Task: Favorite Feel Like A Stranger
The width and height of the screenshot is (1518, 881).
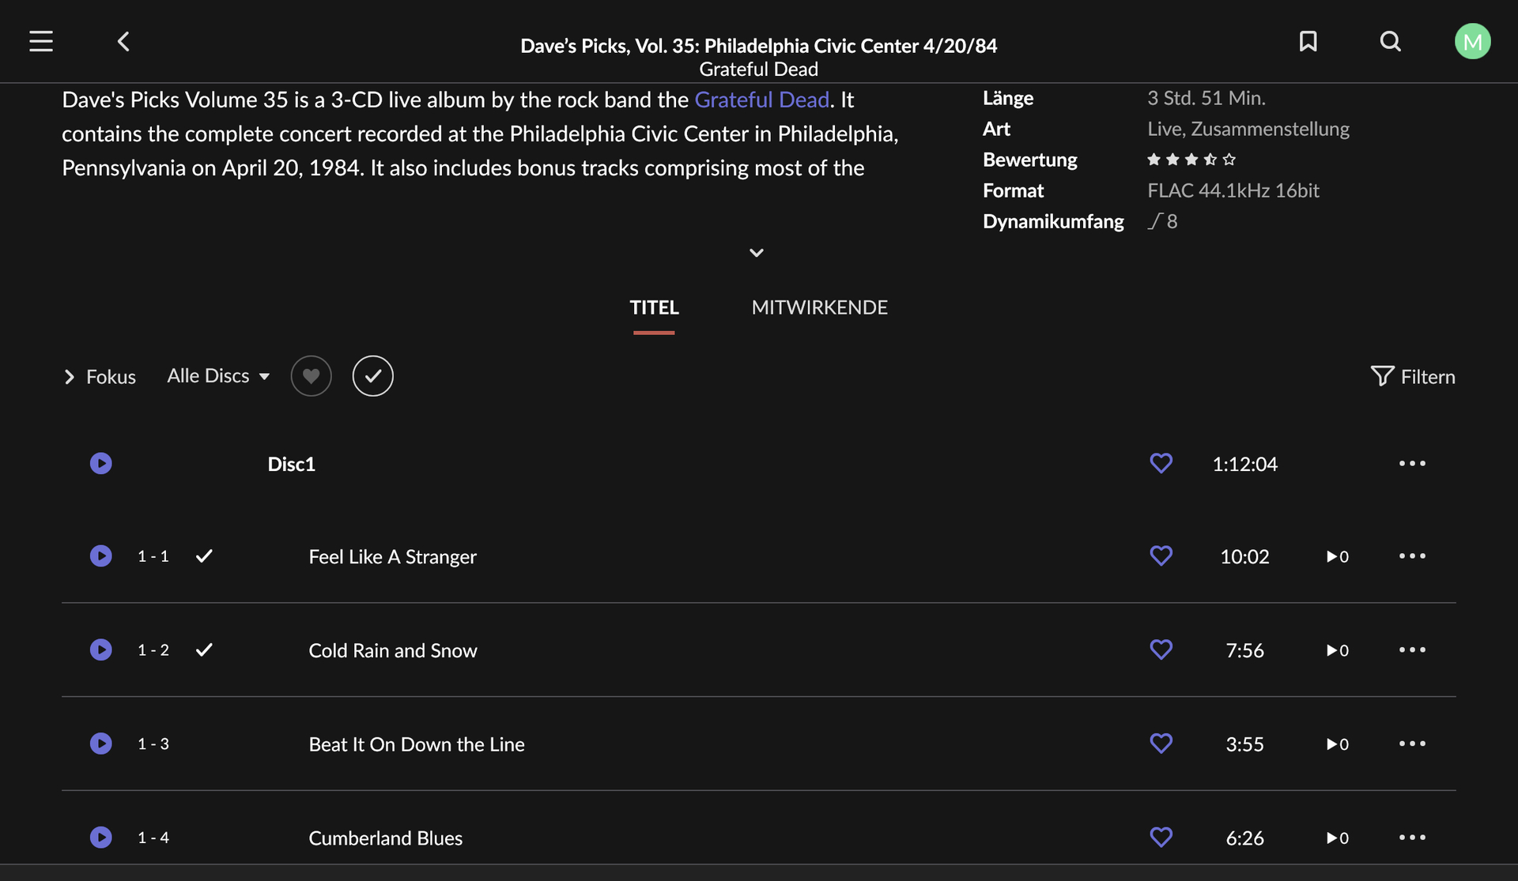Action: point(1161,556)
